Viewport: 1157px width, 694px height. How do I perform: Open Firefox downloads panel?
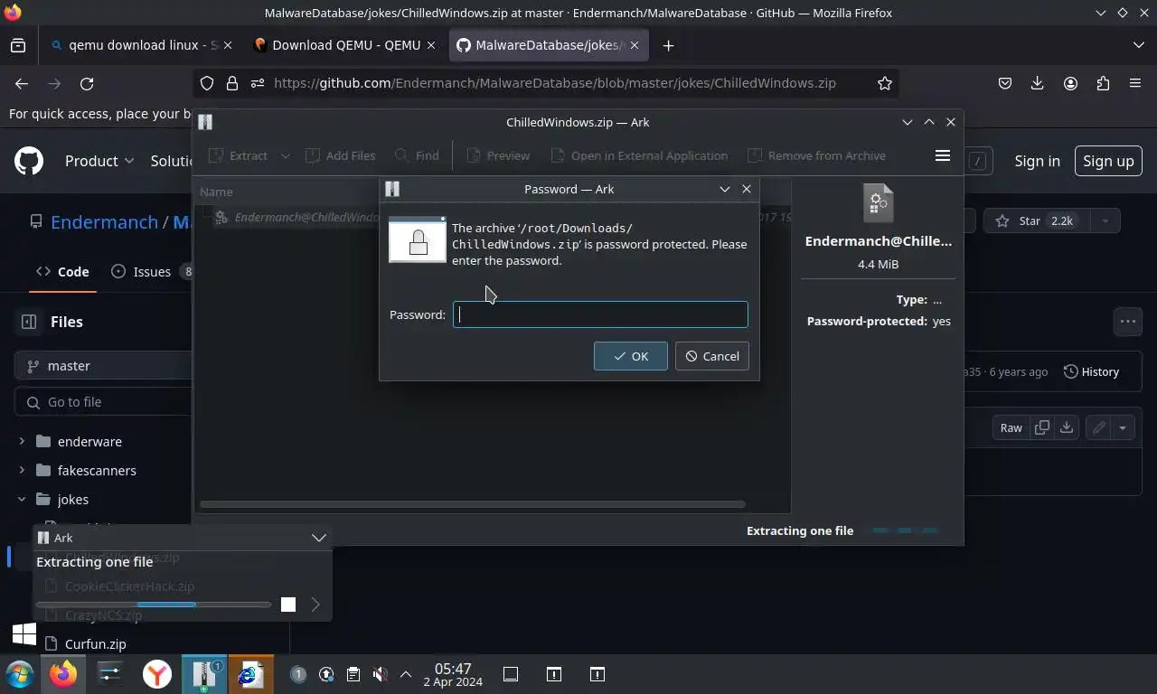(x=1038, y=83)
